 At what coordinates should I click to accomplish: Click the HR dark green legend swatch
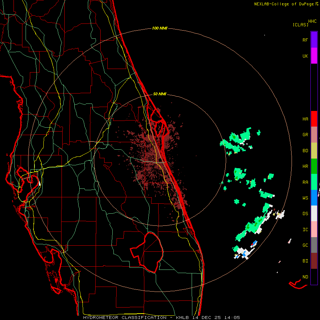[314, 166]
